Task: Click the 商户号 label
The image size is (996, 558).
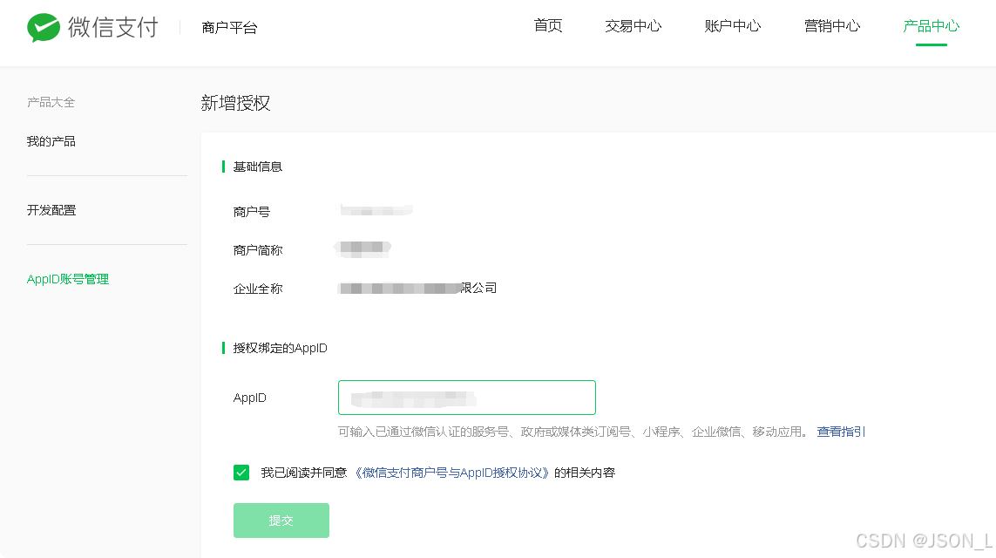Action: pyautogui.click(x=252, y=212)
